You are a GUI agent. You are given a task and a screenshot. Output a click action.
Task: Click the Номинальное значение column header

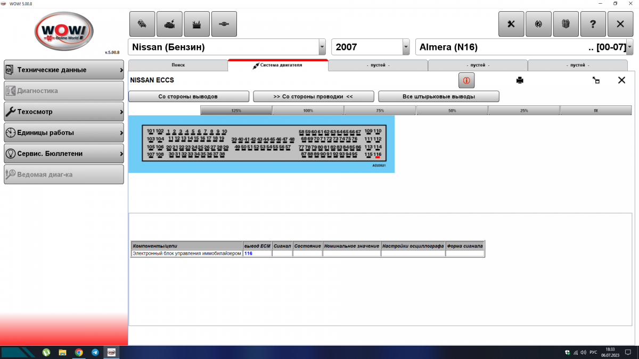(351, 246)
